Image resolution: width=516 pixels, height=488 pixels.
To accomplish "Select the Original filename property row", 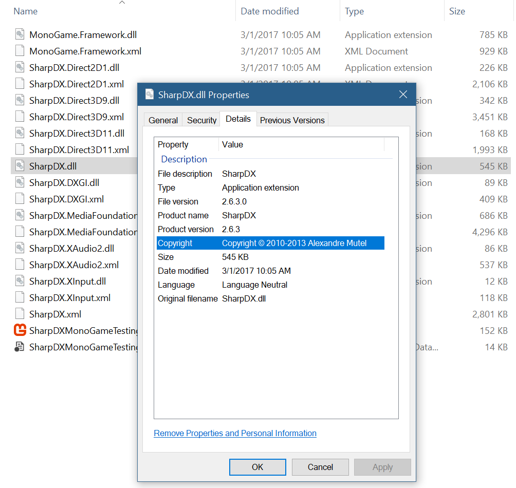I will click(x=276, y=298).
